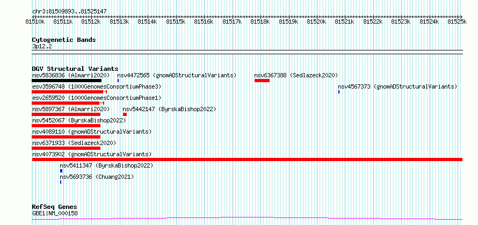Screen dimensions: 478x225
Task: Select the red nsv6367388 variant bar
Action: [x=262, y=81]
